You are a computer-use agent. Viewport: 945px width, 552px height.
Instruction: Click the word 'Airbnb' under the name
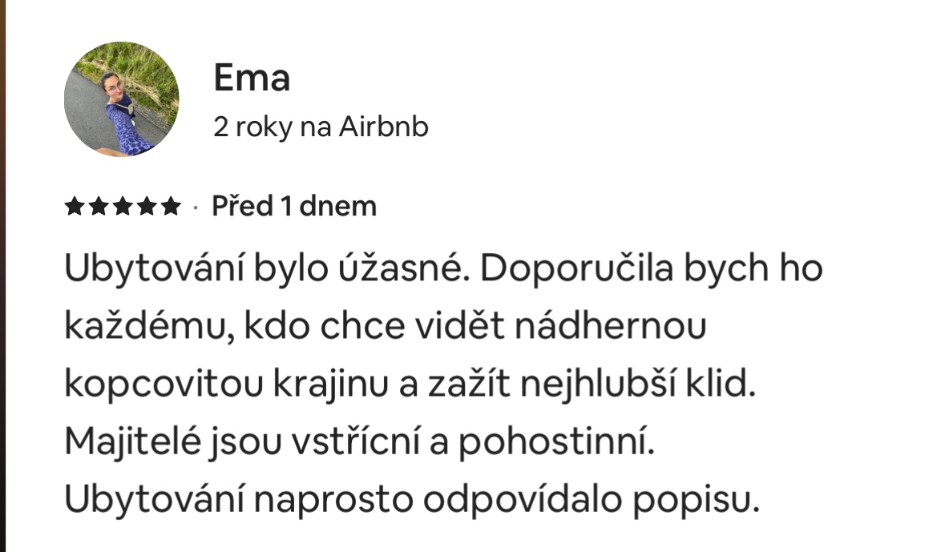[383, 127]
